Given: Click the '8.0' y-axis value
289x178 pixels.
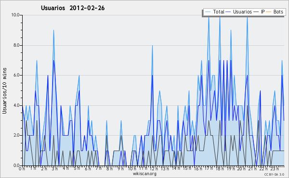Looking at the screenshot, I should pos(16,45).
